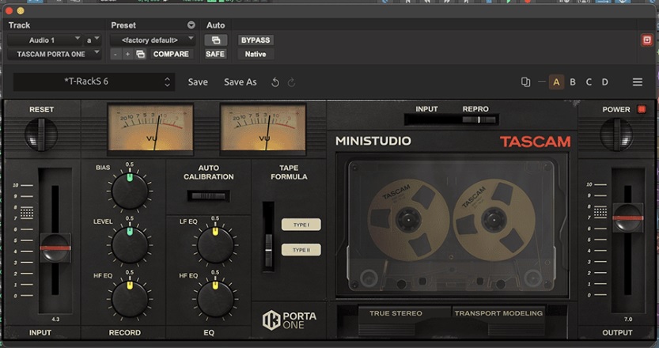
Task: Click the input value 4.3 readout
Action: click(x=55, y=320)
